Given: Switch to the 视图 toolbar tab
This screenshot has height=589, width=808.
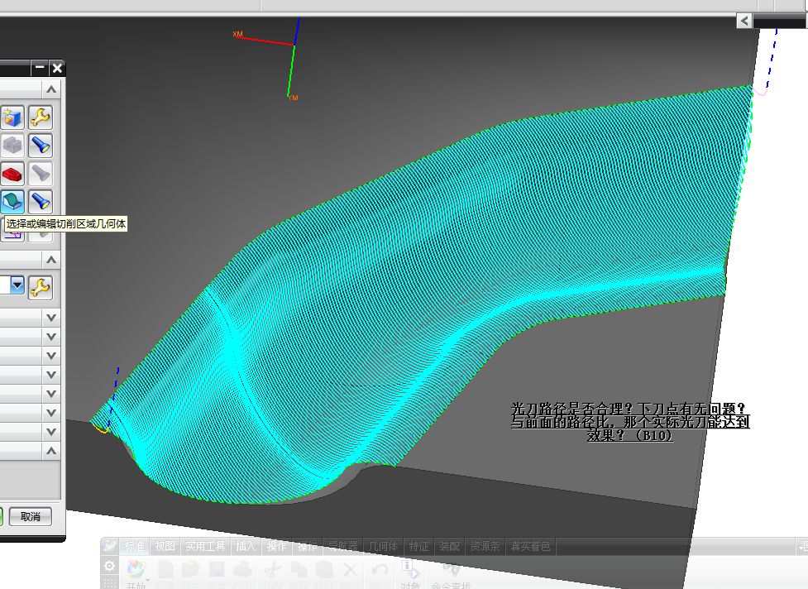Looking at the screenshot, I should coord(165,546).
